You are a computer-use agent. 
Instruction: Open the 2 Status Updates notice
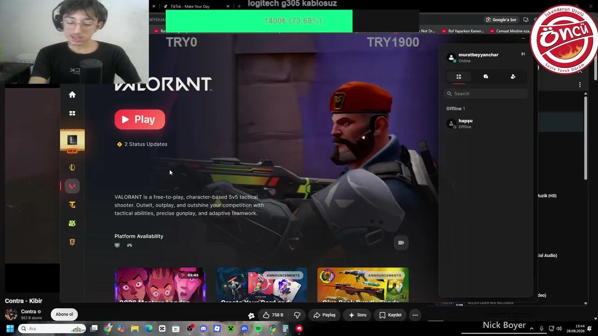tap(142, 144)
